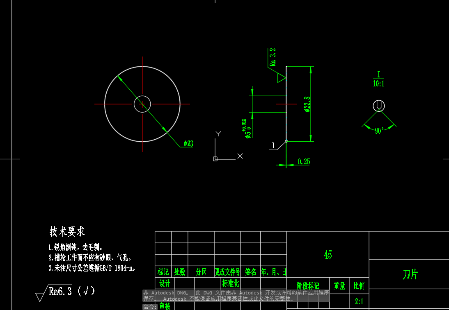Click the Autodesk DWG warning message

pyautogui.click(x=236, y=296)
